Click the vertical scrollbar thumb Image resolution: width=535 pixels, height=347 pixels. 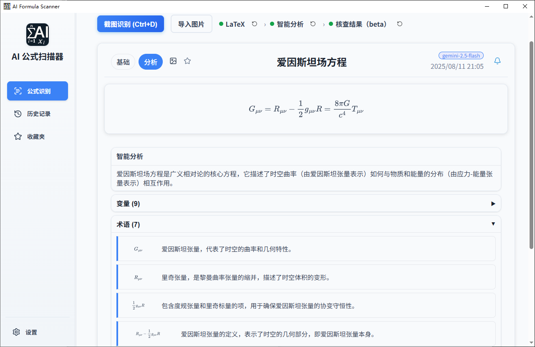[531, 145]
